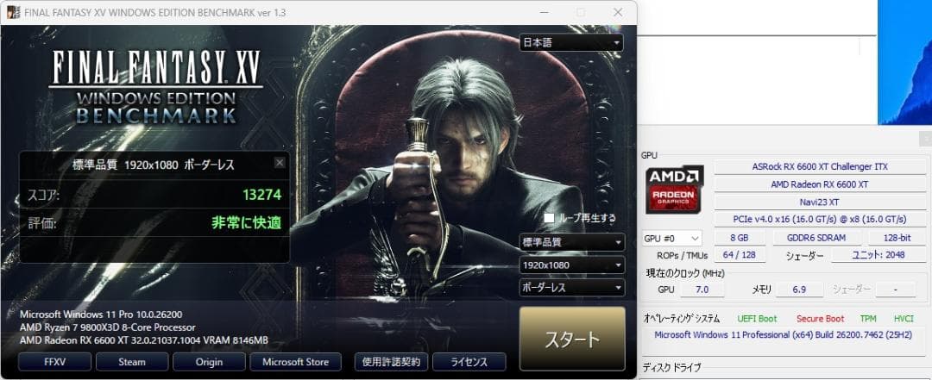Click the Navi23 XT field

[820, 202]
